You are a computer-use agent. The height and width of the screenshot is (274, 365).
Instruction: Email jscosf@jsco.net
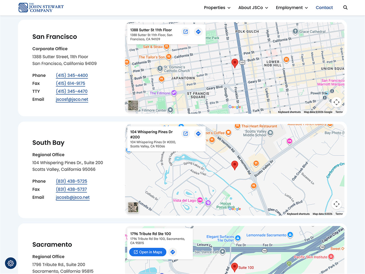coord(72,99)
